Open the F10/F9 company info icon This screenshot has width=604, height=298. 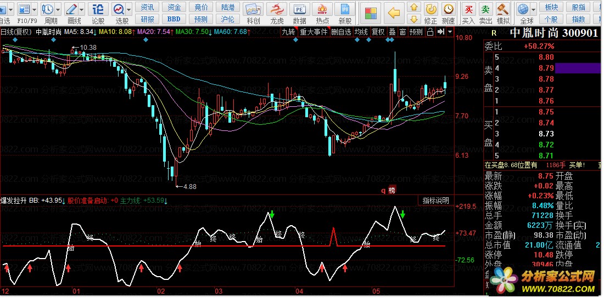(24, 9)
